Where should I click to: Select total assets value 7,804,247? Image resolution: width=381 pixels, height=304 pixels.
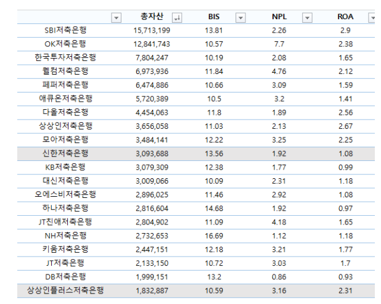(x=152, y=58)
